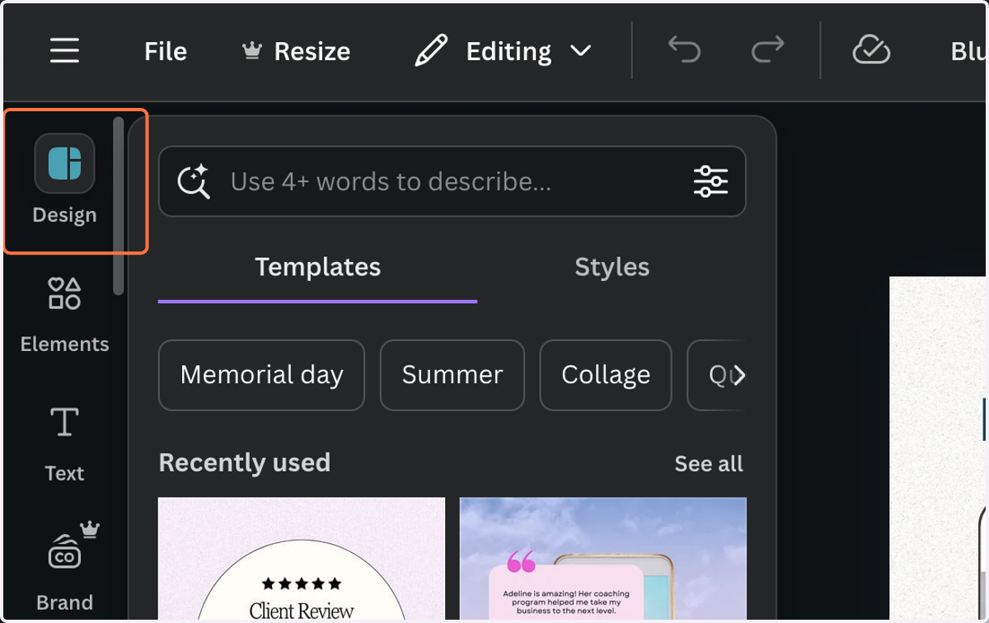Open the File menu

[x=166, y=51]
